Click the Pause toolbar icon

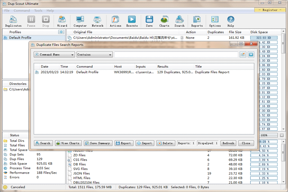31,21
